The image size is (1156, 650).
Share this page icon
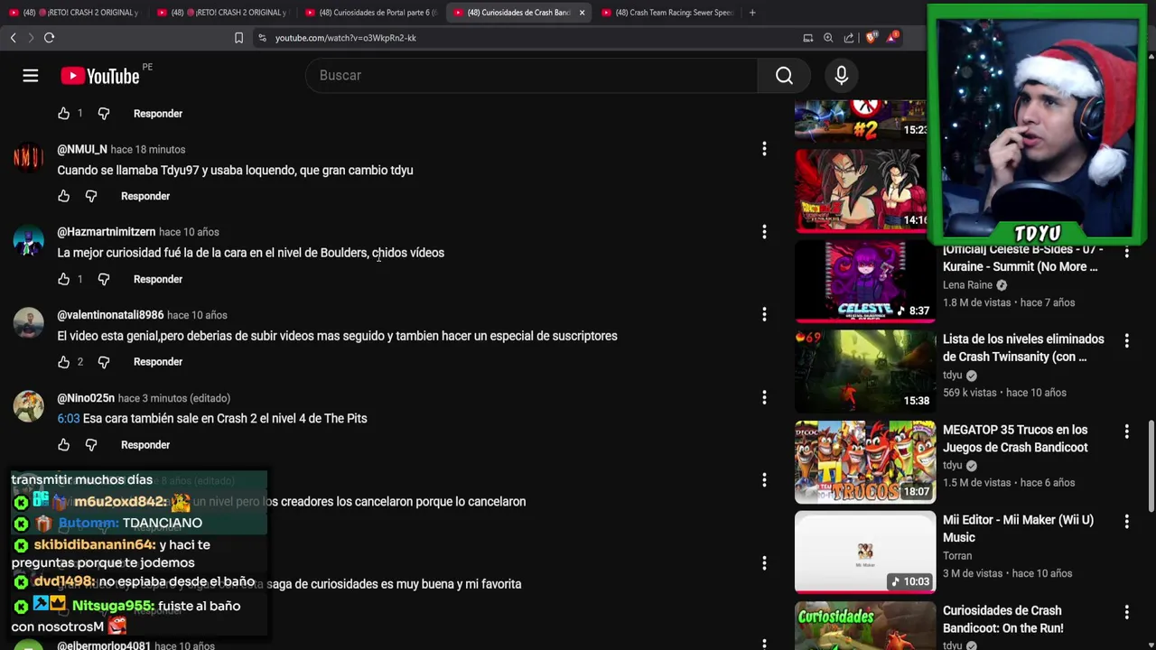pos(849,38)
